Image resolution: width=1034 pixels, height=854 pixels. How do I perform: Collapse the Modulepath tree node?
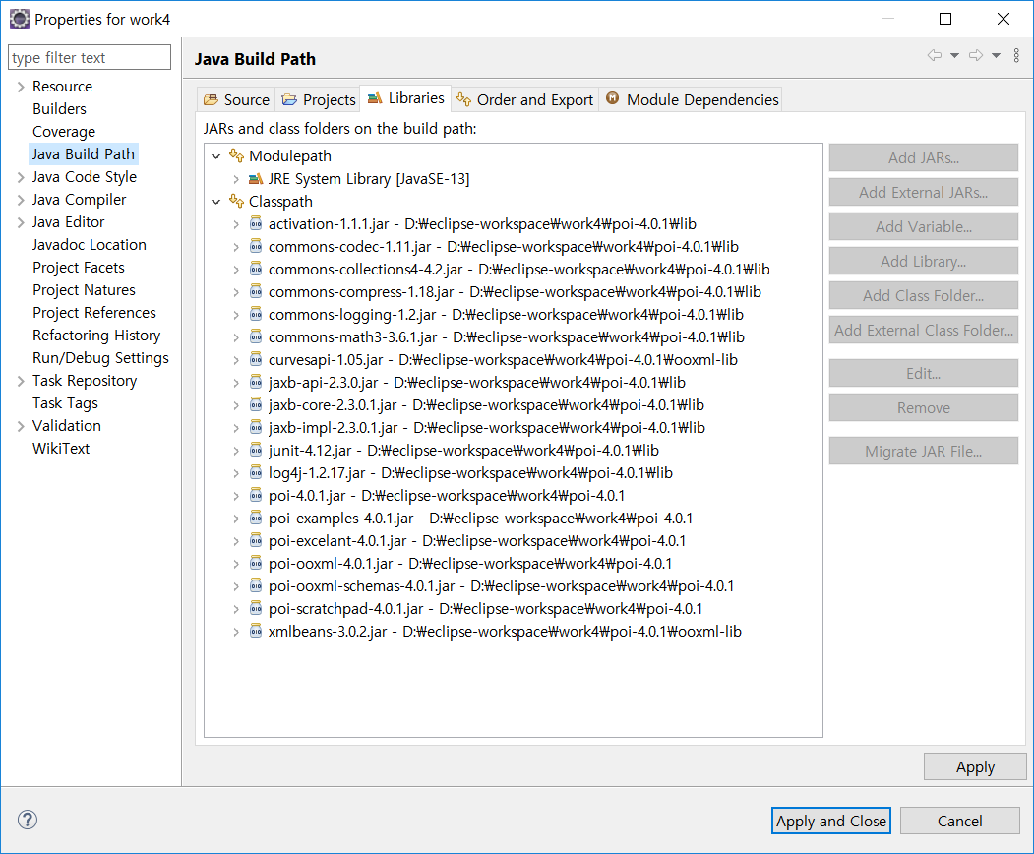pos(215,156)
